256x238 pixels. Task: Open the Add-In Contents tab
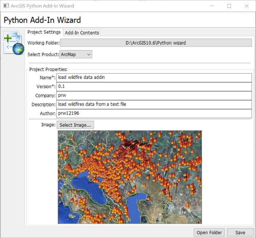tap(82, 33)
